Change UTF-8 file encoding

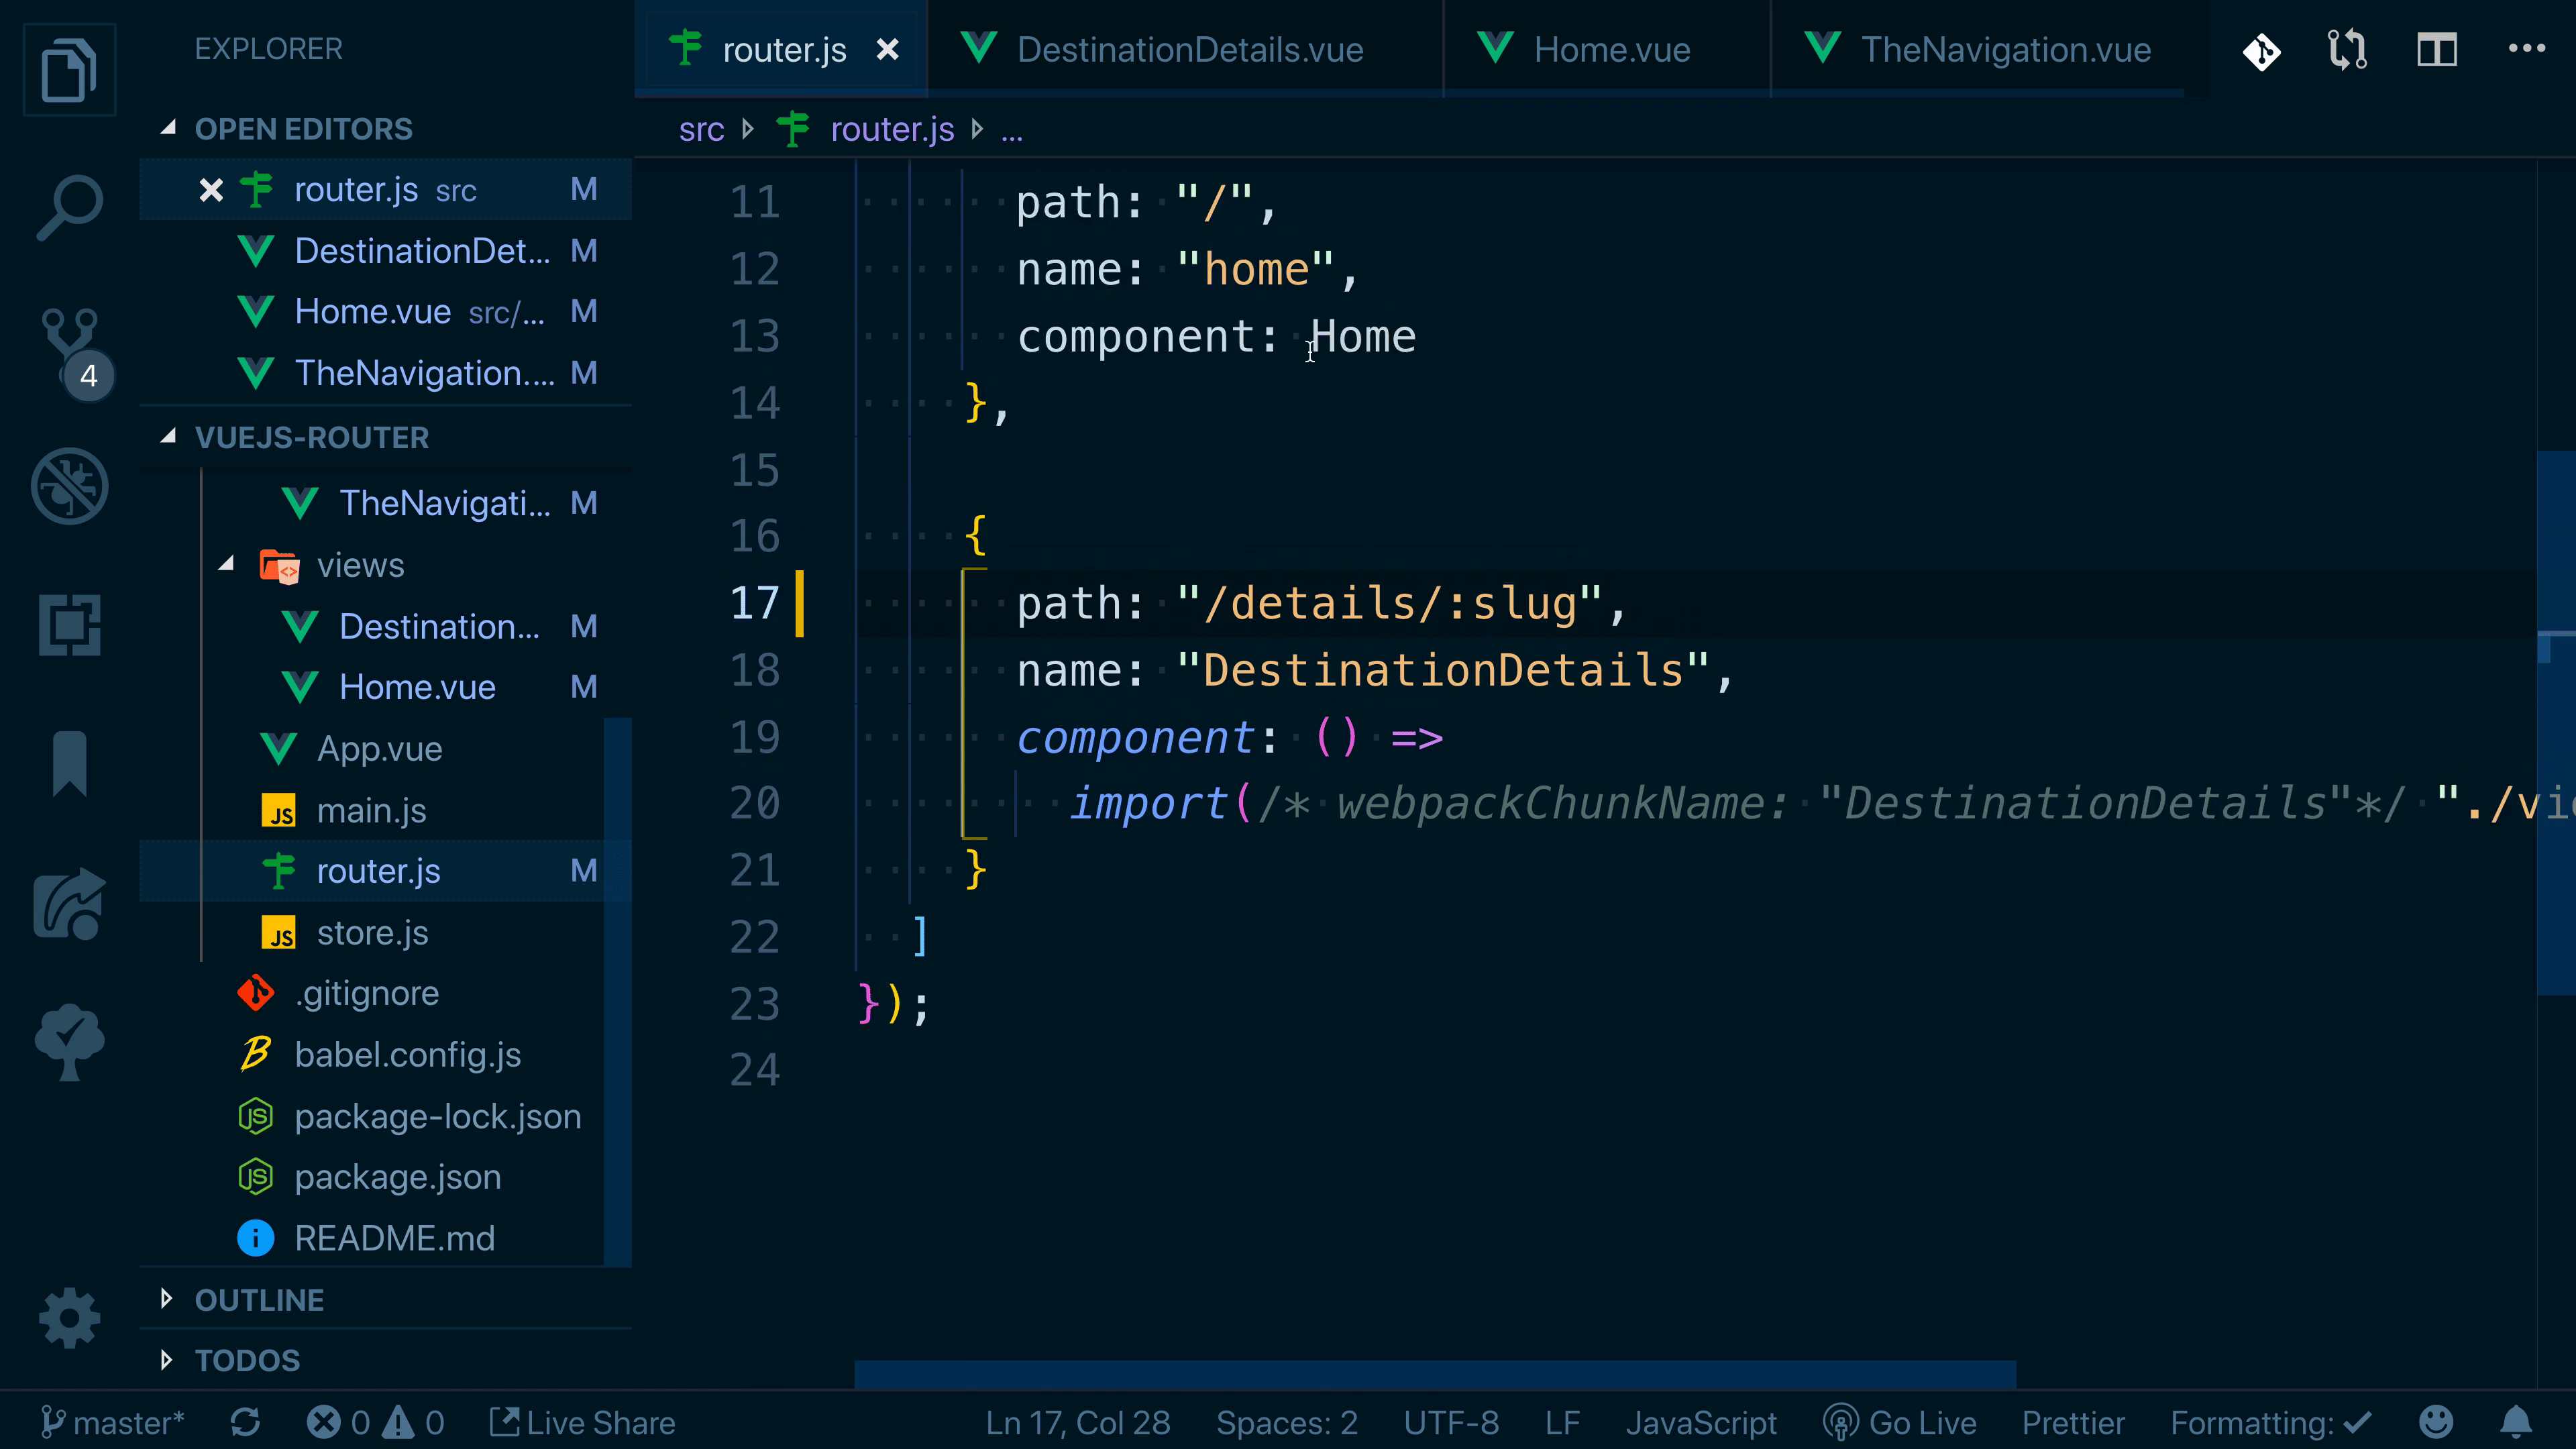pos(1451,1422)
